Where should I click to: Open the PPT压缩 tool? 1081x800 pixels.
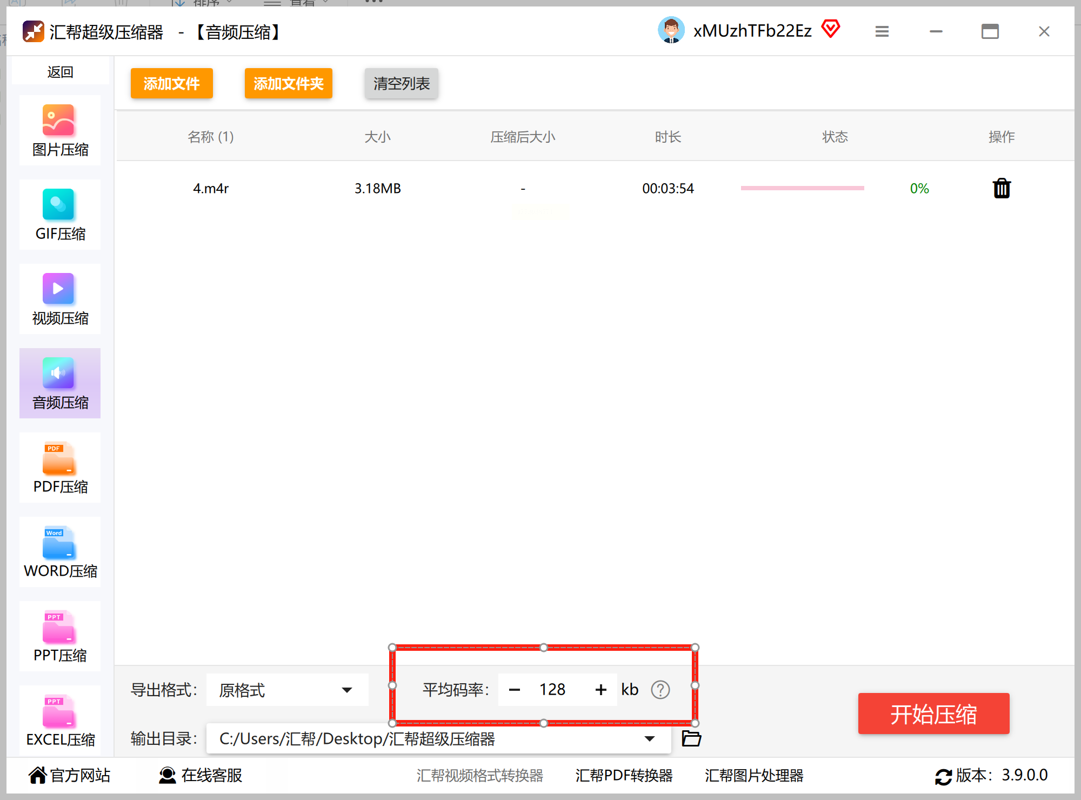(60, 636)
